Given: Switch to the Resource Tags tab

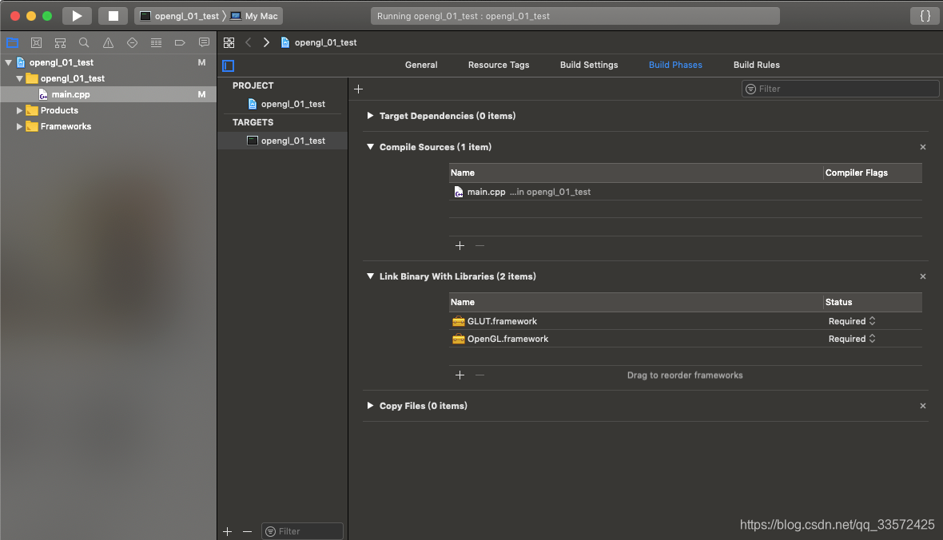Looking at the screenshot, I should coord(499,65).
